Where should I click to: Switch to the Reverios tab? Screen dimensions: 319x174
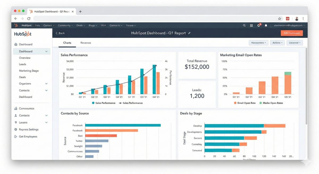[x=85, y=43]
